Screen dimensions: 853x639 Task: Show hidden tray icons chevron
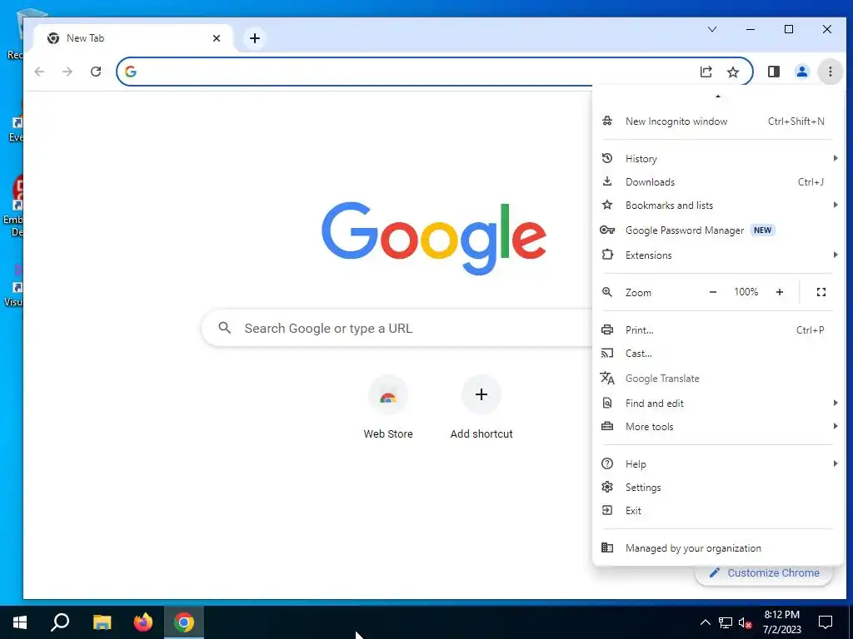coord(705,622)
